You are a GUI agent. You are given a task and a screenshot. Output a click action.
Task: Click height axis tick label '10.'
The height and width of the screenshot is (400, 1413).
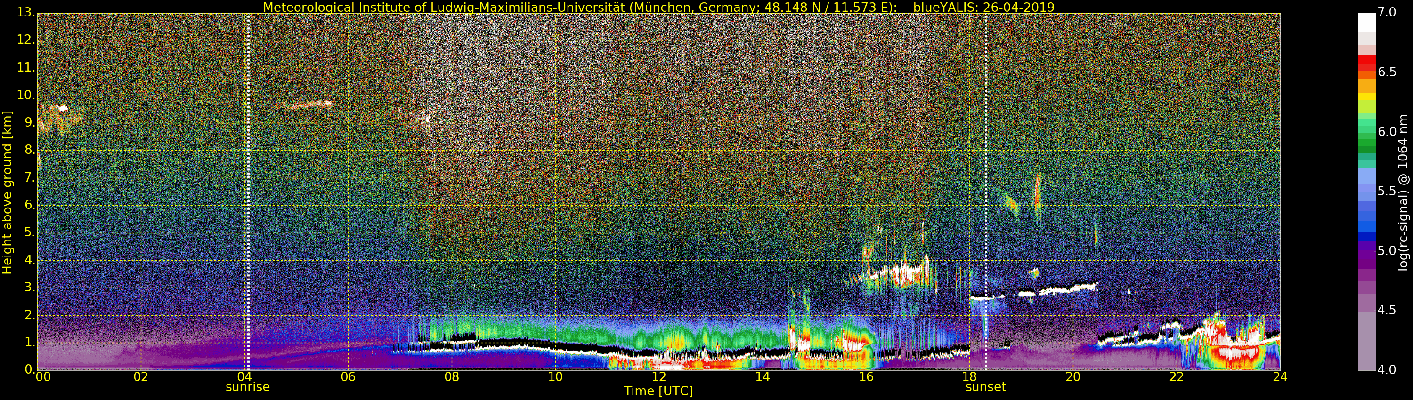click(26, 95)
